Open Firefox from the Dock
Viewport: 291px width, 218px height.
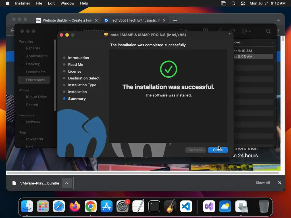pos(75,206)
